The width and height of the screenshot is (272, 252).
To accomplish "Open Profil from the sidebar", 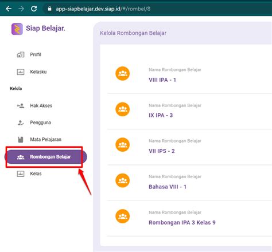I will (36, 54).
